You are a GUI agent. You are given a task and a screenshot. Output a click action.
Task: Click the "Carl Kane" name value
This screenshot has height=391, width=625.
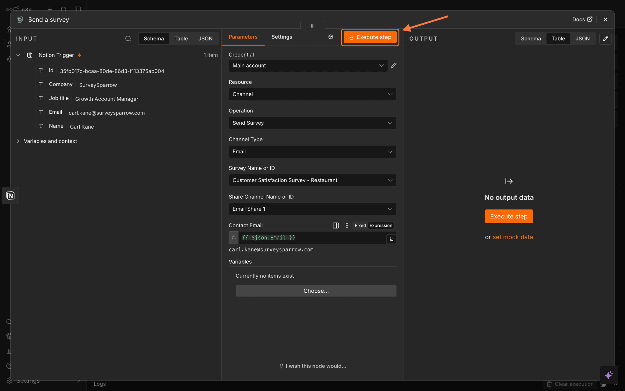(x=82, y=127)
